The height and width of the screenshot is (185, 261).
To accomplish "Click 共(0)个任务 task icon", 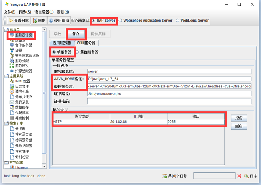I will [165, 176].
